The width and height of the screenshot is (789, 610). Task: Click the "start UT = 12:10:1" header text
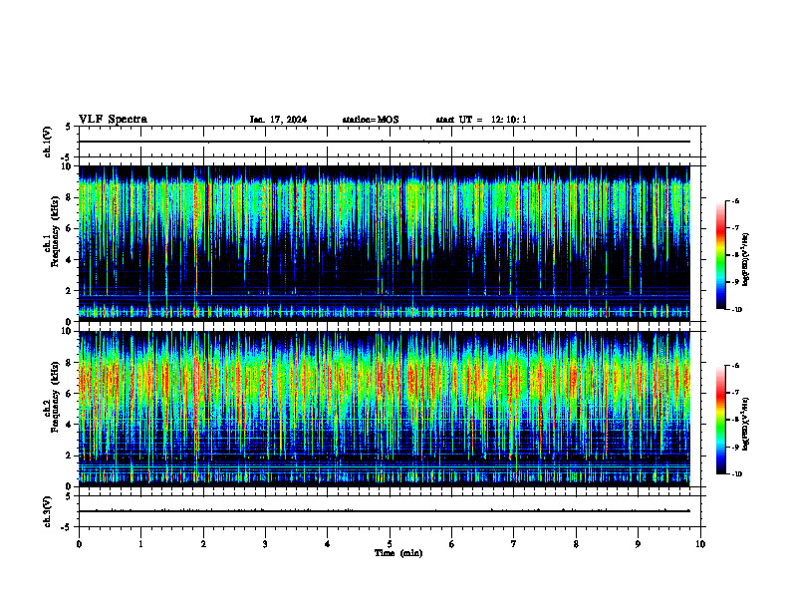point(481,120)
